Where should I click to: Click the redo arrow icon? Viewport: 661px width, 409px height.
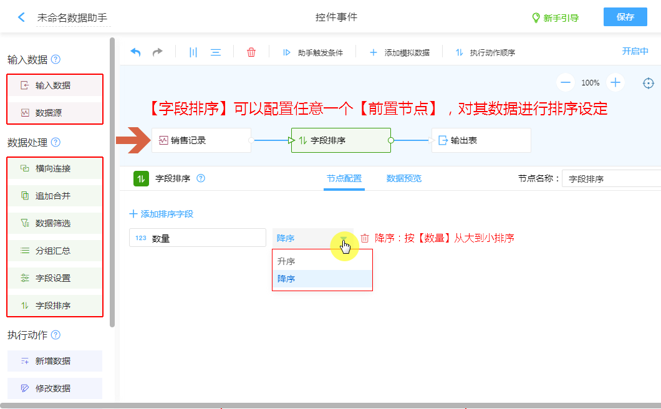tap(158, 52)
